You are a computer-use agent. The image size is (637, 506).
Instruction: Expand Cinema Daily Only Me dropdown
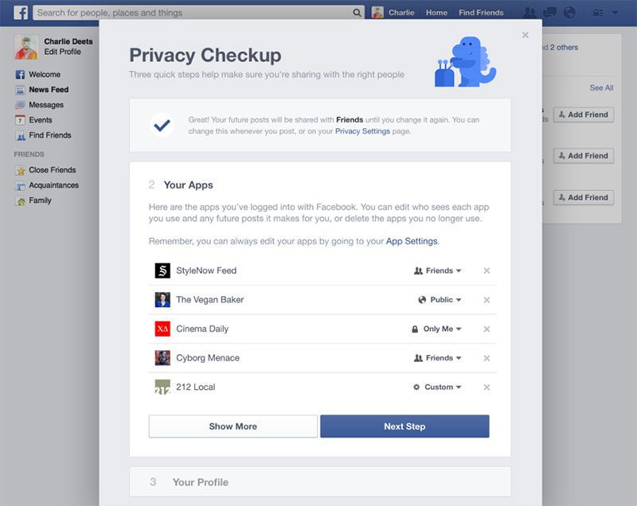pyautogui.click(x=437, y=329)
